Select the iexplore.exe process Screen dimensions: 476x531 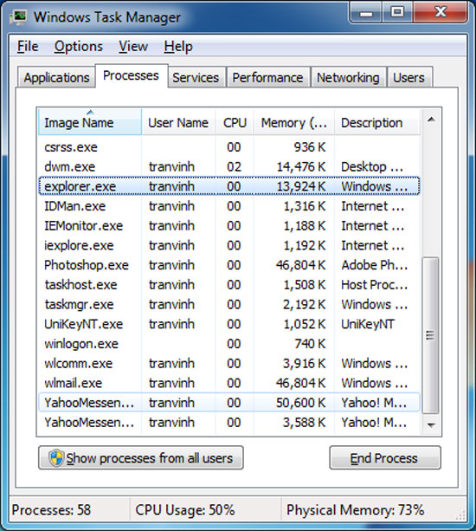pos(229,245)
